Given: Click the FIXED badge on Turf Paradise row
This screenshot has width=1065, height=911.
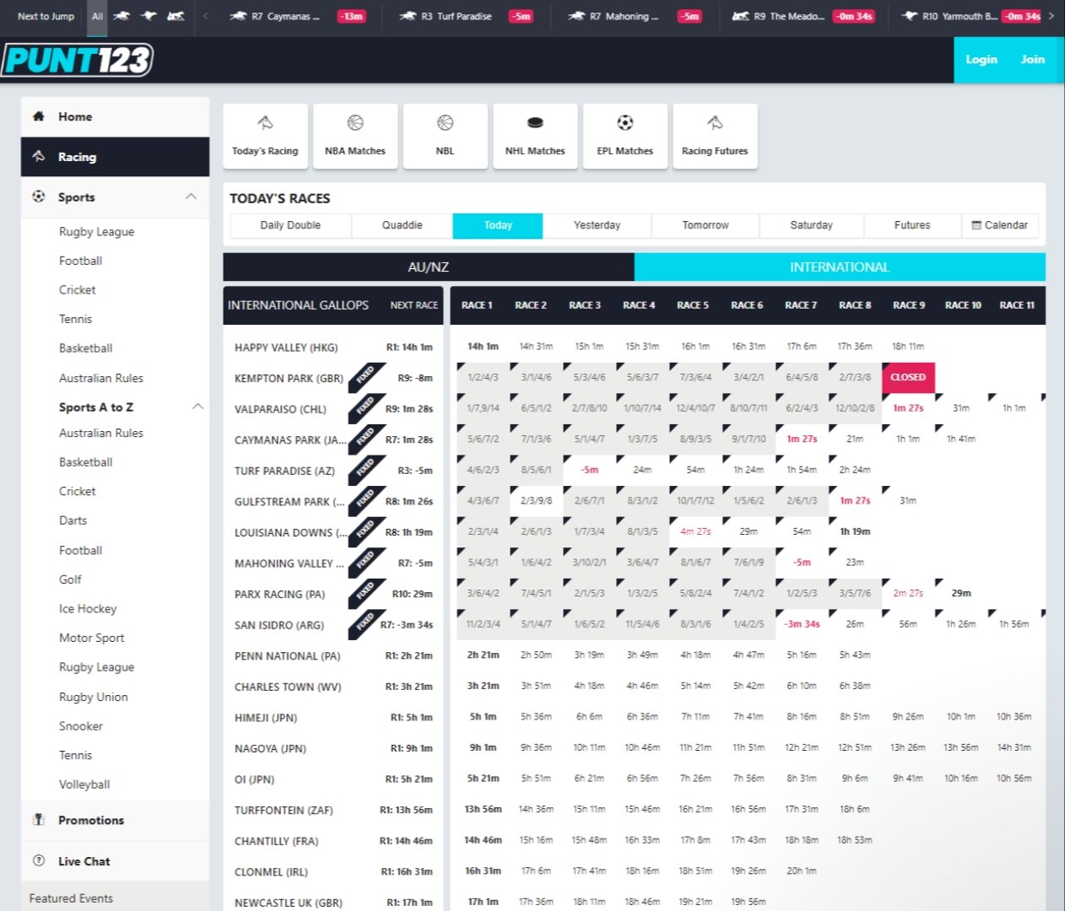Looking at the screenshot, I should point(365,469).
